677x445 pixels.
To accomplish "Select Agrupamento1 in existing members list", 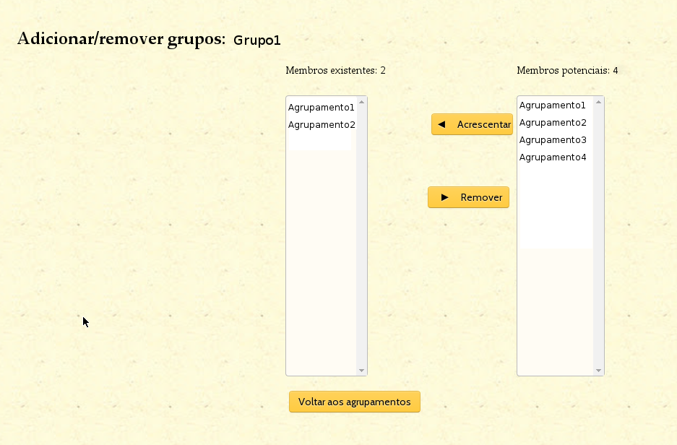I will pos(322,108).
